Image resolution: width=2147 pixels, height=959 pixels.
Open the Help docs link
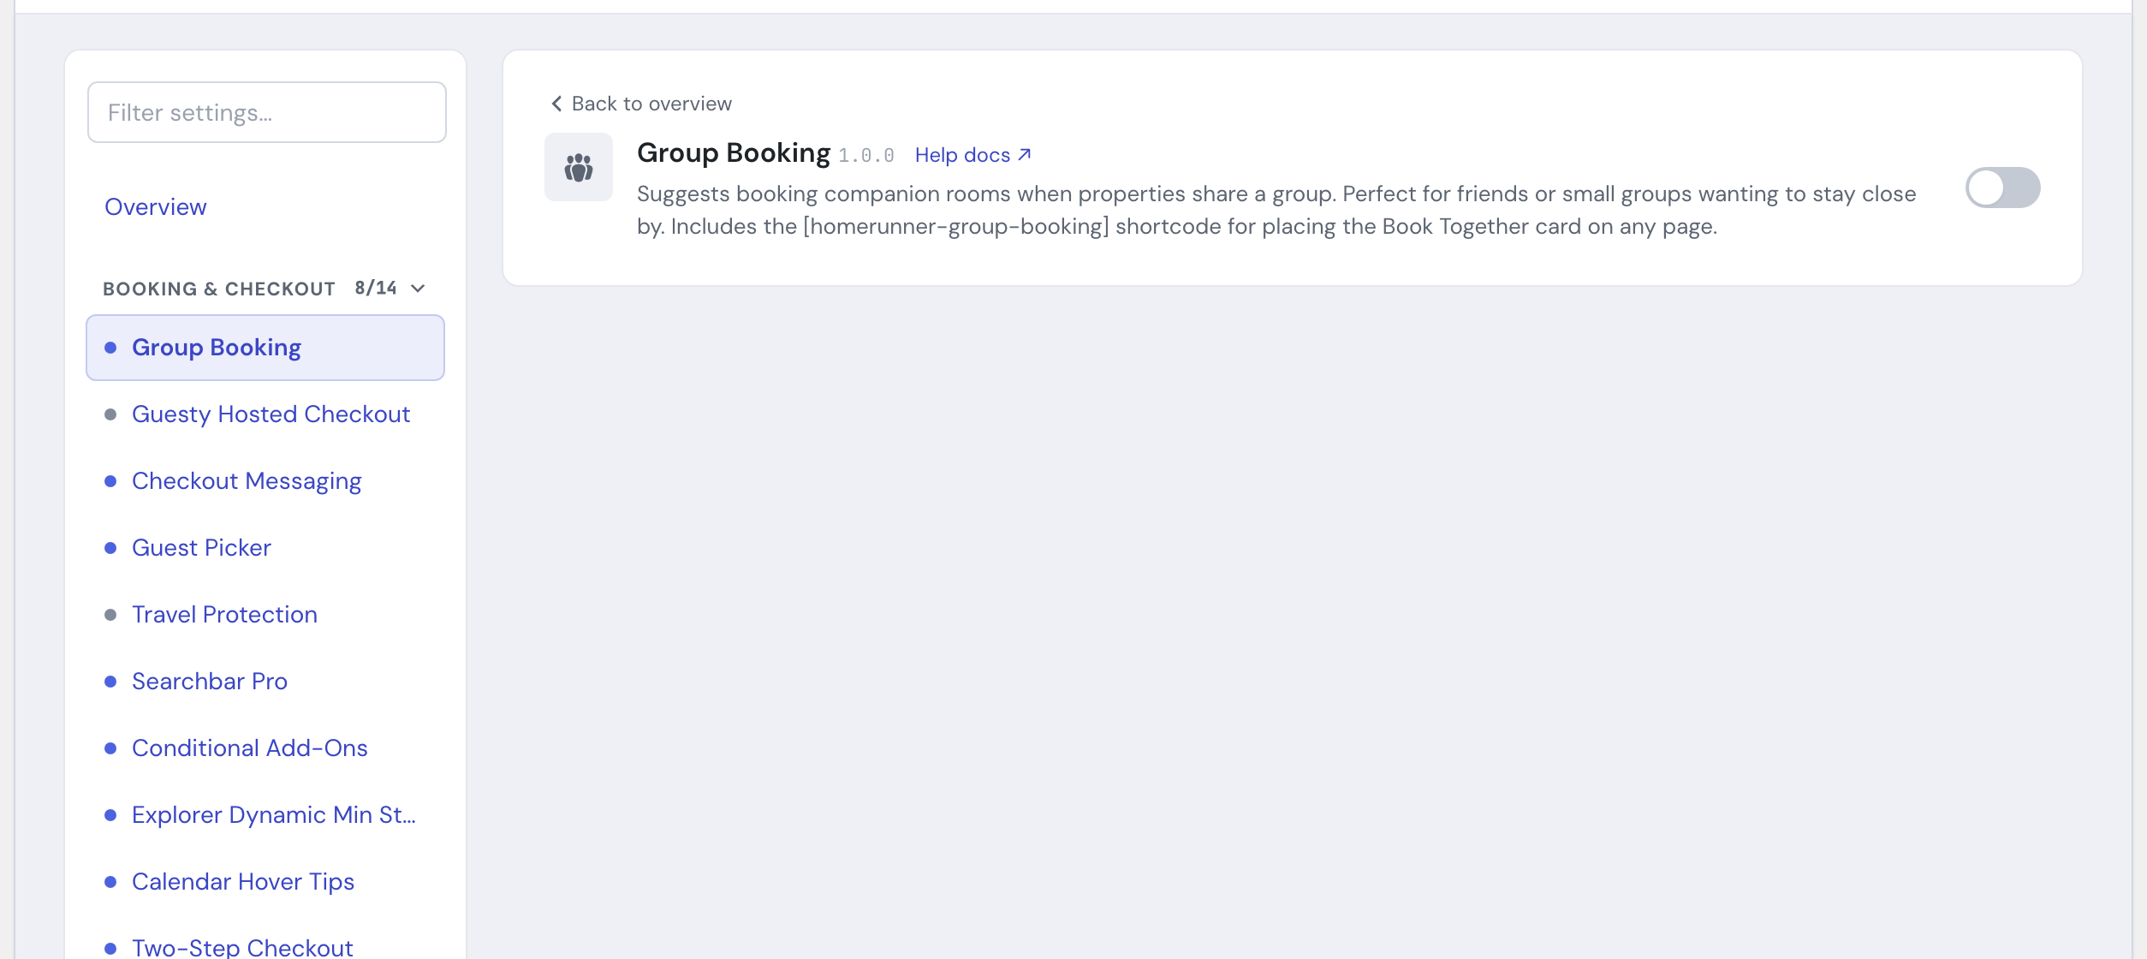(x=973, y=155)
